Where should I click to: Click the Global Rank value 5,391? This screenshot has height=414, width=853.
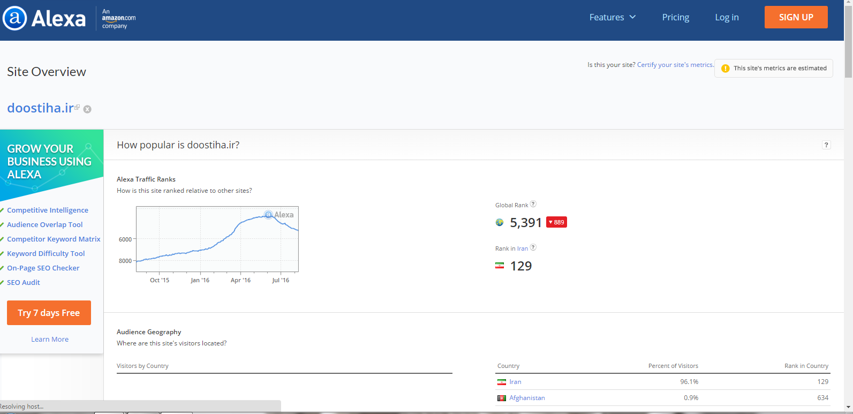(526, 223)
